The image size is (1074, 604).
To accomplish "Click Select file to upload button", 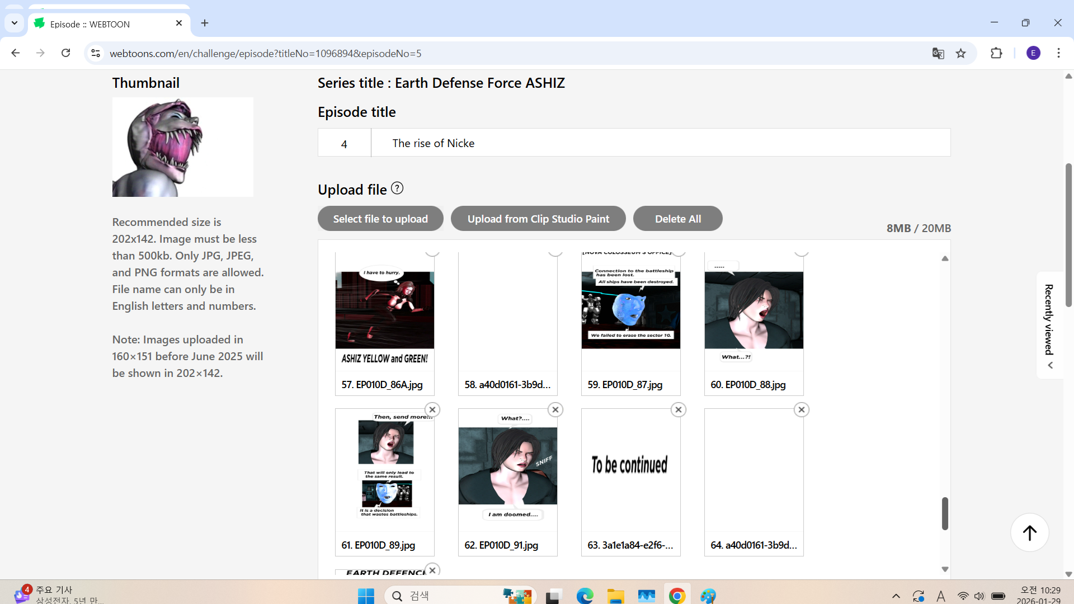I will tap(380, 219).
